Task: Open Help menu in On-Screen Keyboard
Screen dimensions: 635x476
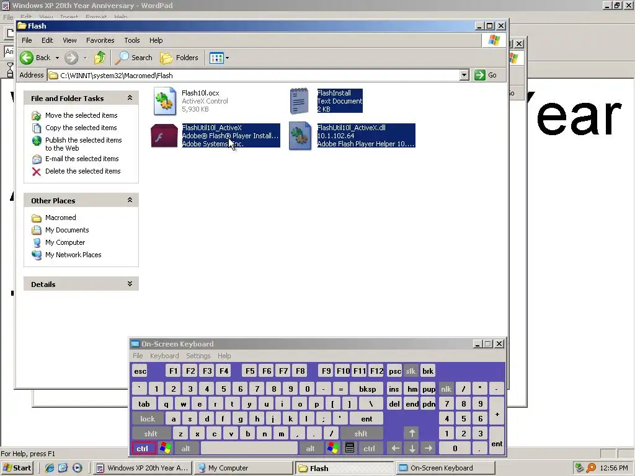Action: tap(224, 356)
